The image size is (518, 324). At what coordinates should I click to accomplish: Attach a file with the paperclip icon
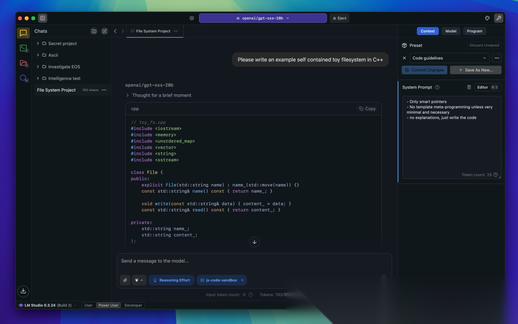pos(125,280)
